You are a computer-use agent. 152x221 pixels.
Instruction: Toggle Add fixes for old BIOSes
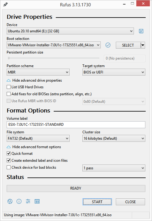9,94
